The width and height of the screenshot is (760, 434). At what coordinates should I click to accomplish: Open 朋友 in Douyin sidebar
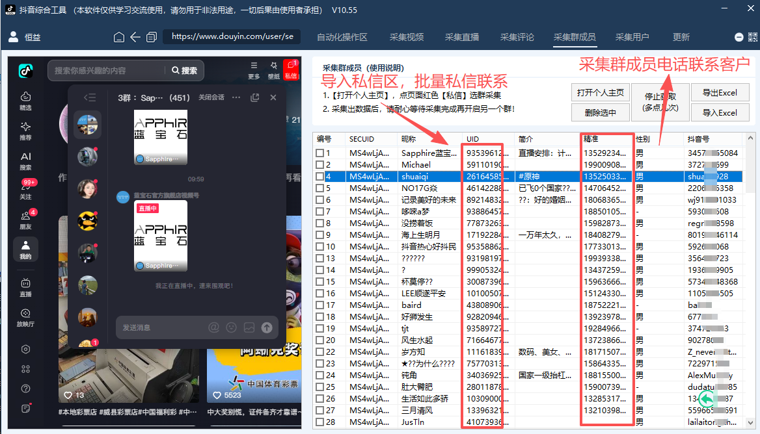(x=25, y=220)
